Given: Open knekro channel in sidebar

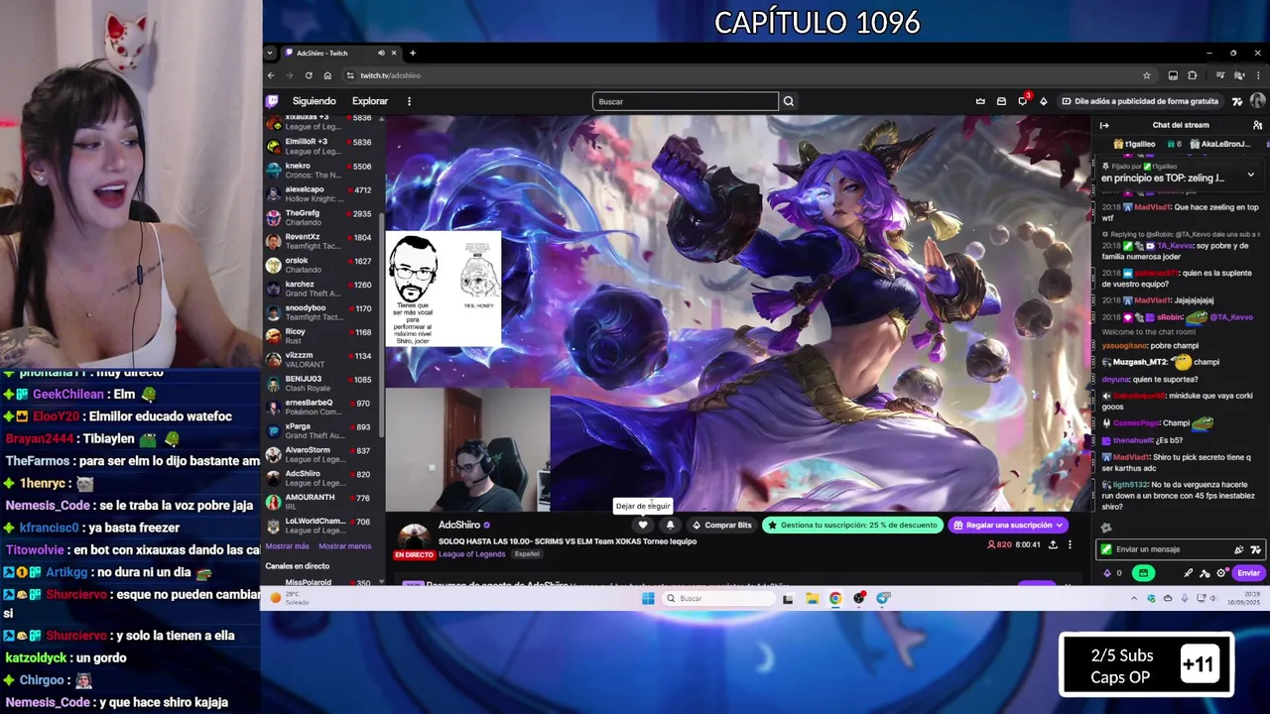Looking at the screenshot, I should (x=318, y=171).
